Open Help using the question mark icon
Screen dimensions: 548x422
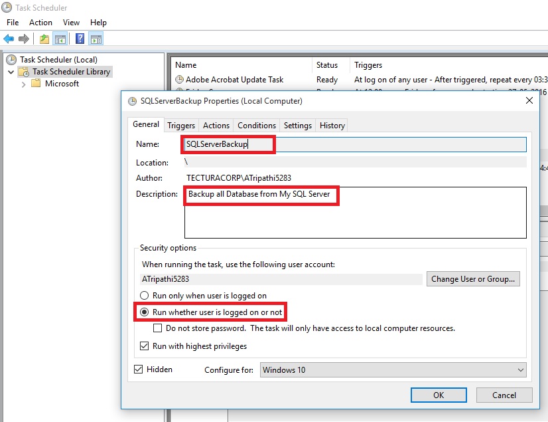coord(80,39)
